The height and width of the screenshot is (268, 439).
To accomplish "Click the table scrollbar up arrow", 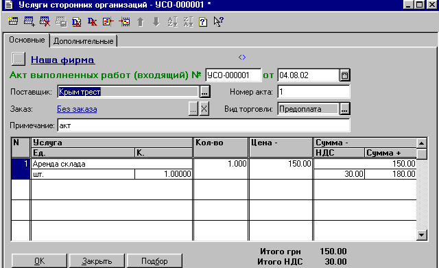I will pyautogui.click(x=422, y=143).
